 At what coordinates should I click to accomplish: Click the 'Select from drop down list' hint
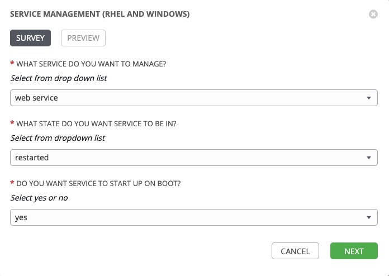59,78
